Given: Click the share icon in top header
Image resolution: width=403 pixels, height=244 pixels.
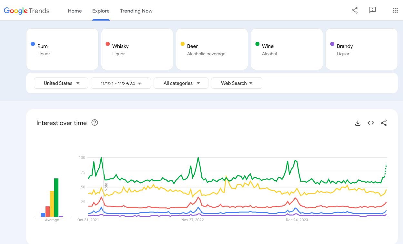Looking at the screenshot, I should [355, 10].
